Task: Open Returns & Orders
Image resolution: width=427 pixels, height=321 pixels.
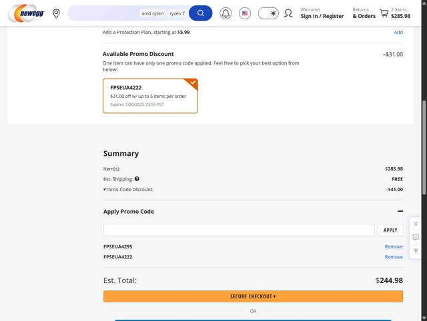Action: point(364,13)
